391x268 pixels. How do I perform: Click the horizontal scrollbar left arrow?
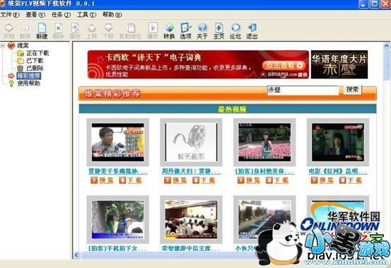(76, 255)
